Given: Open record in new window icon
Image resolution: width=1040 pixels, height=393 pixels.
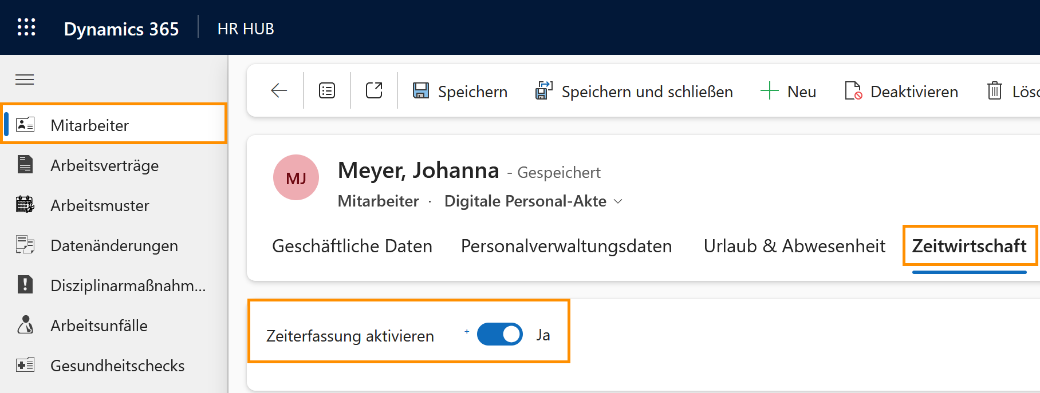Looking at the screenshot, I should 374,90.
